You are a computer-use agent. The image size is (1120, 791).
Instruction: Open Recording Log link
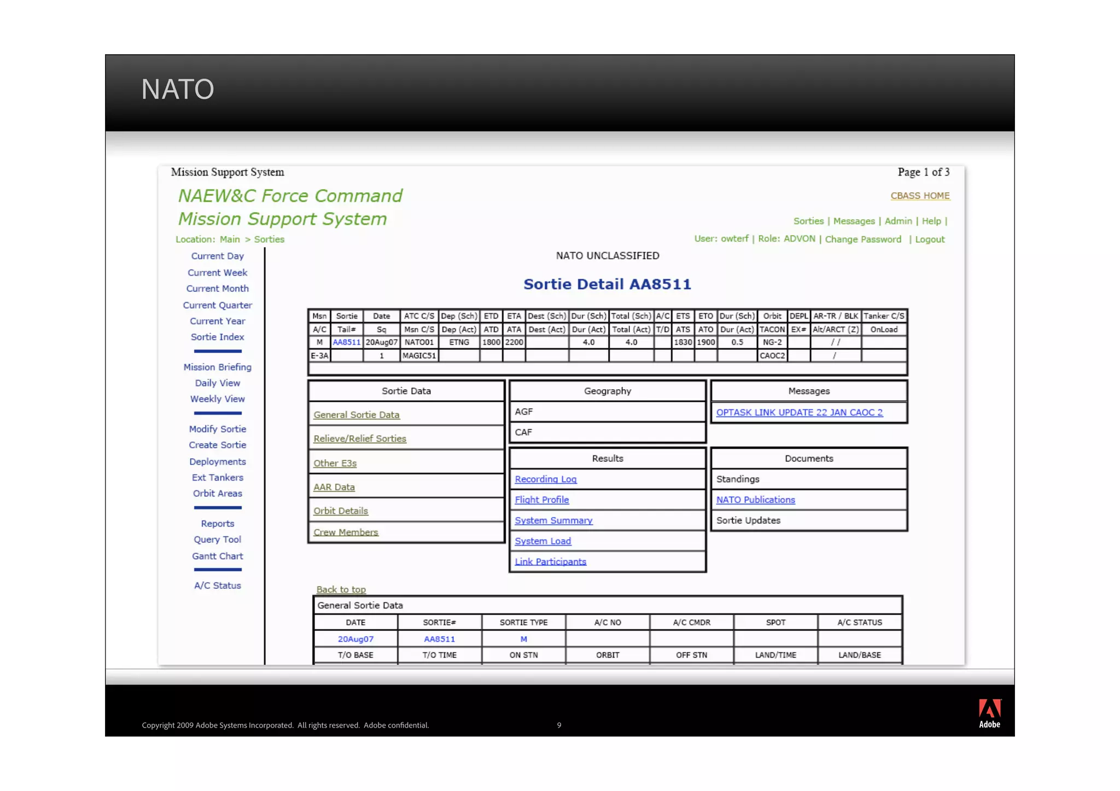click(546, 479)
